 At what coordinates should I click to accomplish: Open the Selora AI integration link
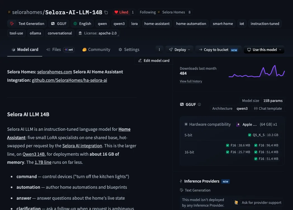point(82,146)
